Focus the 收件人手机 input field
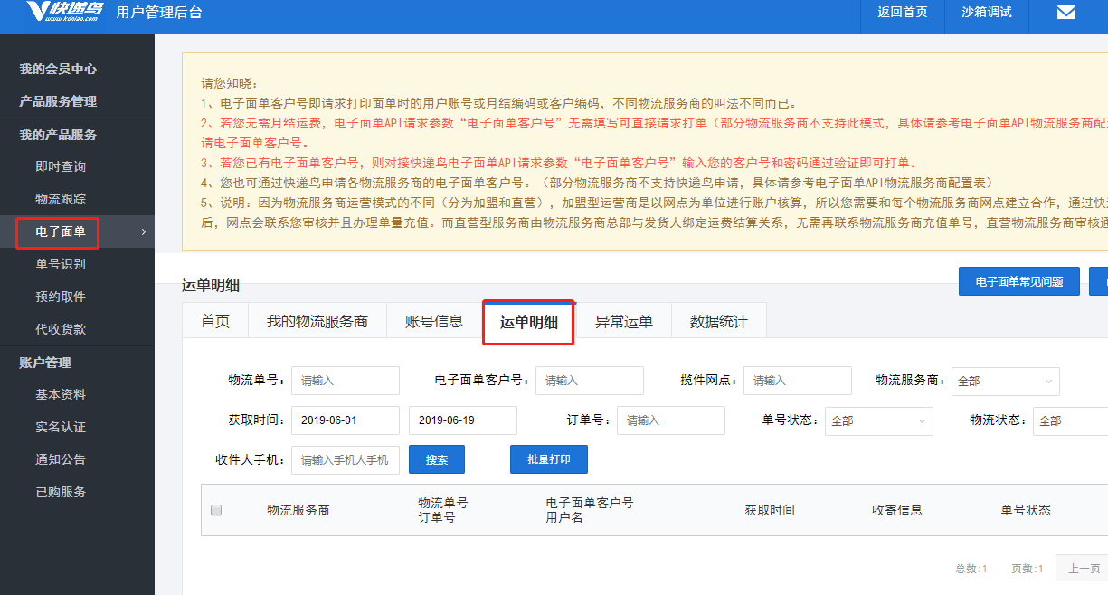The width and height of the screenshot is (1108, 595). pyautogui.click(x=346, y=459)
